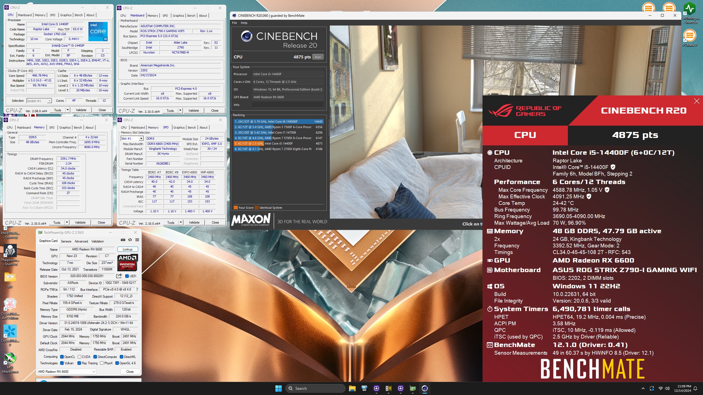Toggle the PhysX checkbox
Screen dimensions: 703x395
coord(102,363)
